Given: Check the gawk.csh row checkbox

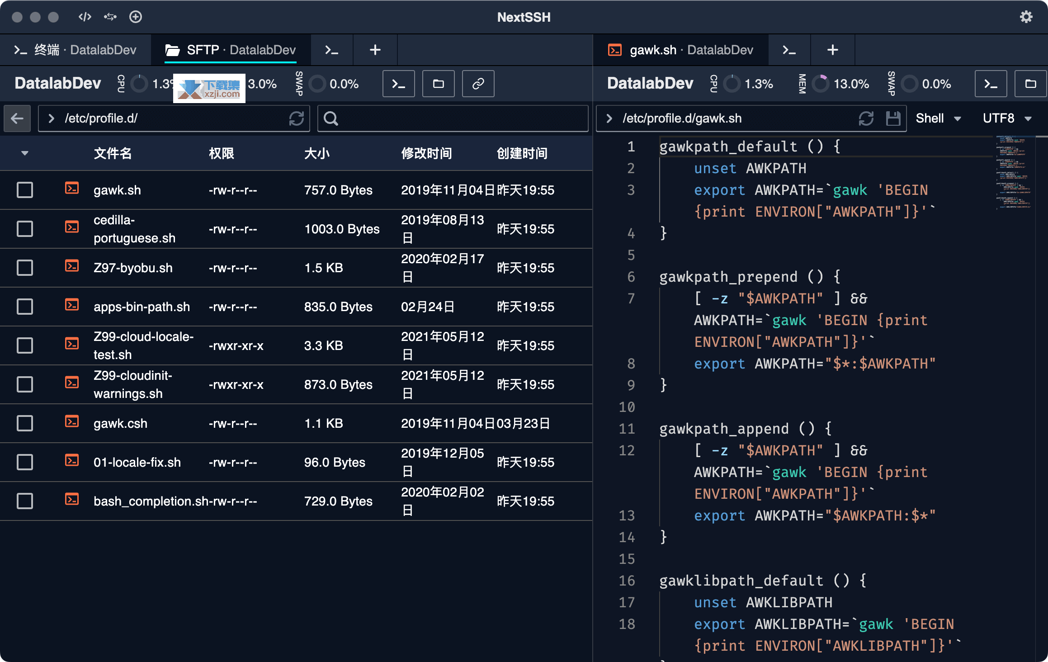Looking at the screenshot, I should tap(25, 423).
